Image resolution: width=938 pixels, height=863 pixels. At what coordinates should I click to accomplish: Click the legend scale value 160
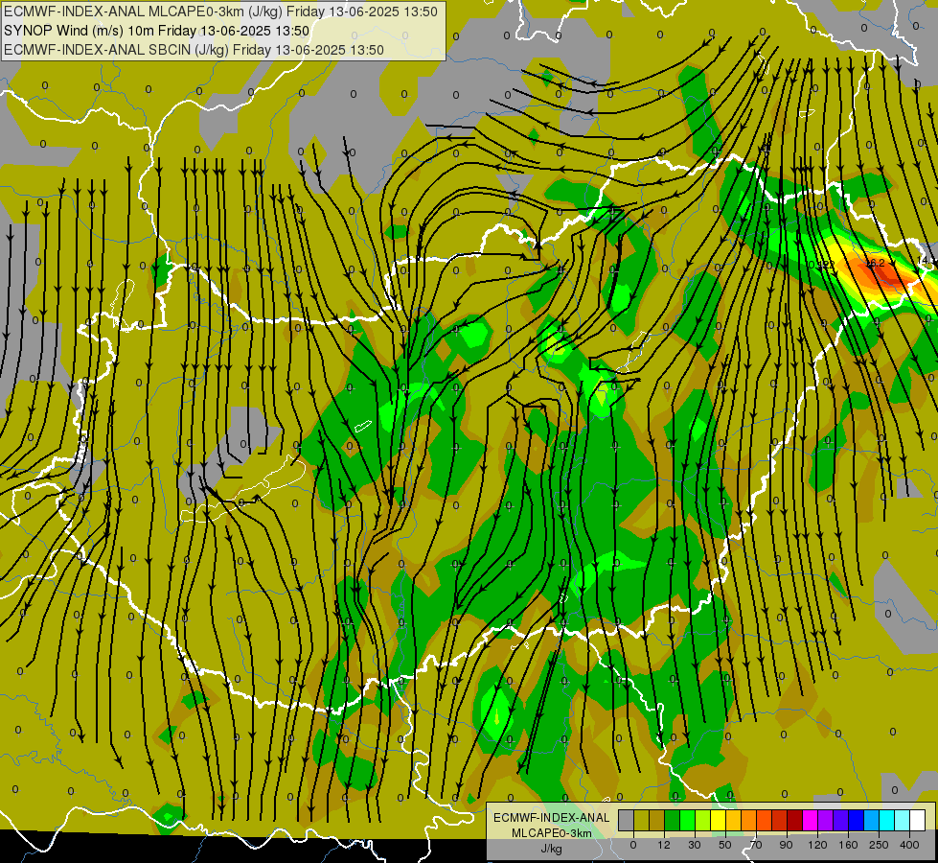click(x=848, y=845)
